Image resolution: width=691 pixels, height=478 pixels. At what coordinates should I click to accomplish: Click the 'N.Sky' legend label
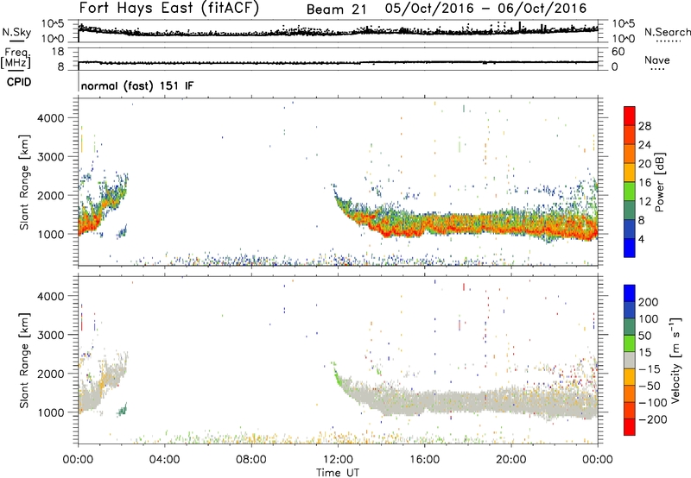[16, 32]
